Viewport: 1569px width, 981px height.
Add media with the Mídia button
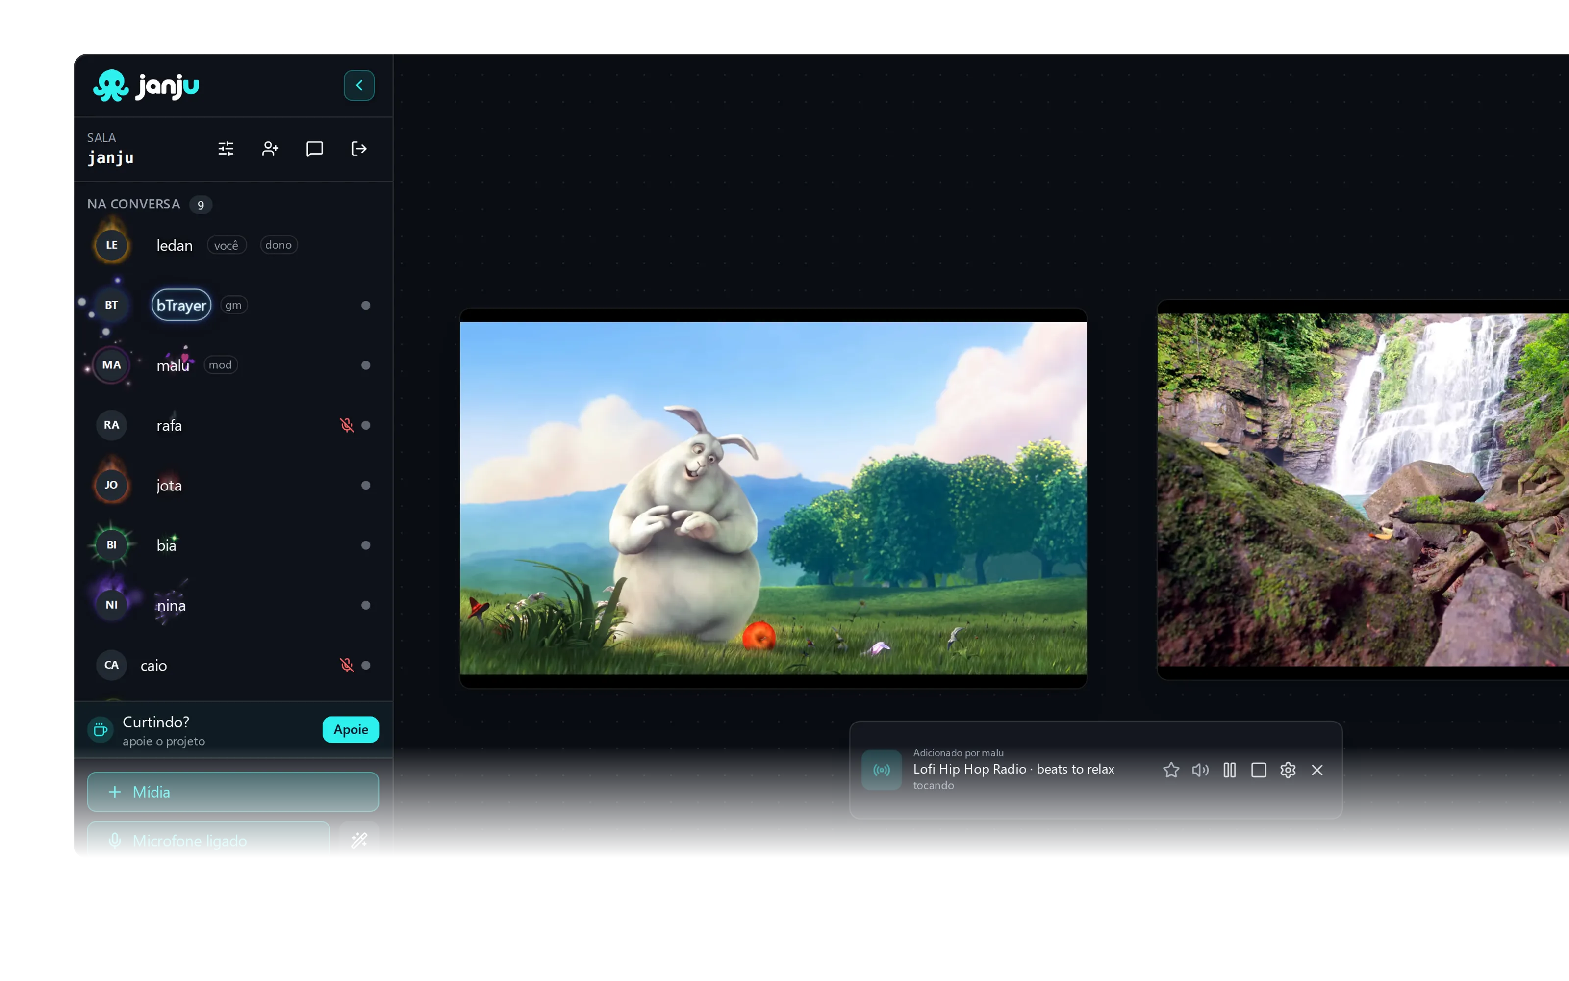pos(233,792)
